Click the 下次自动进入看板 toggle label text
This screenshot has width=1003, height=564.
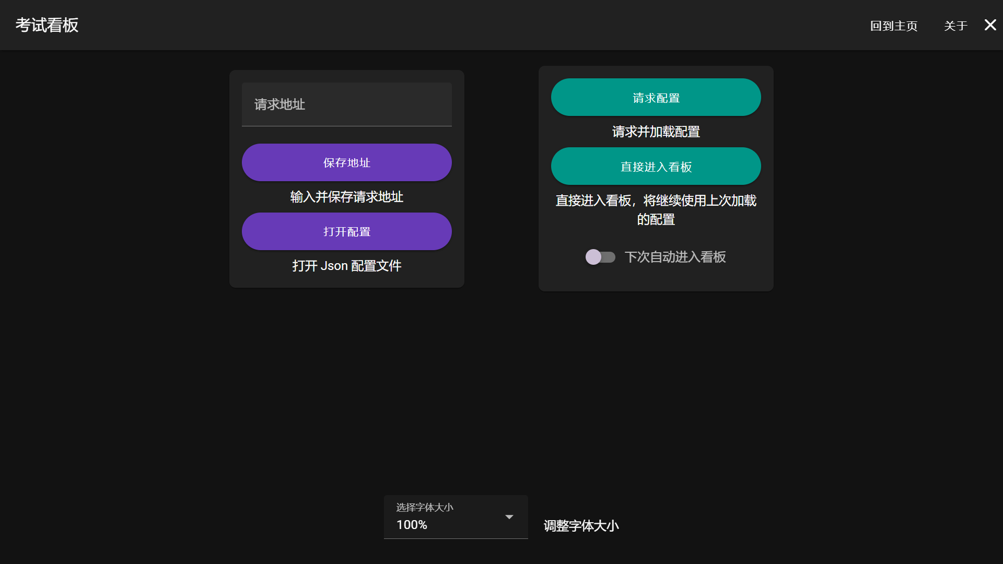tap(675, 257)
